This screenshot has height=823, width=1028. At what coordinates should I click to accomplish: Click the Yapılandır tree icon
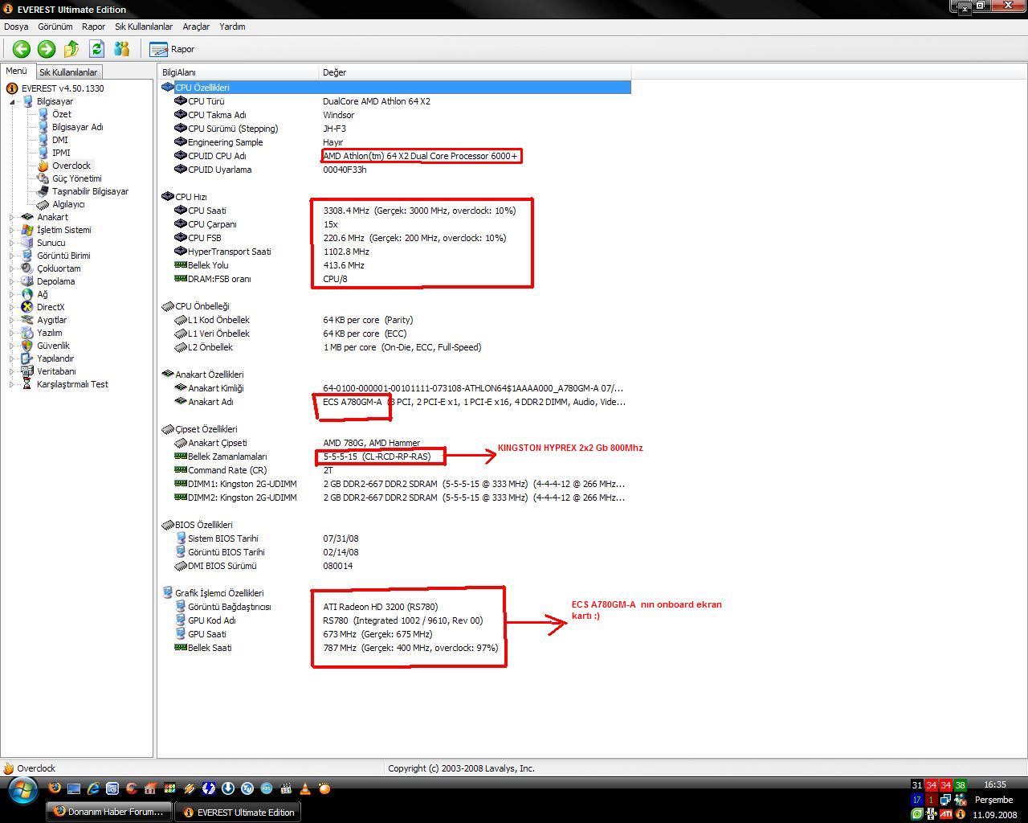(x=27, y=358)
